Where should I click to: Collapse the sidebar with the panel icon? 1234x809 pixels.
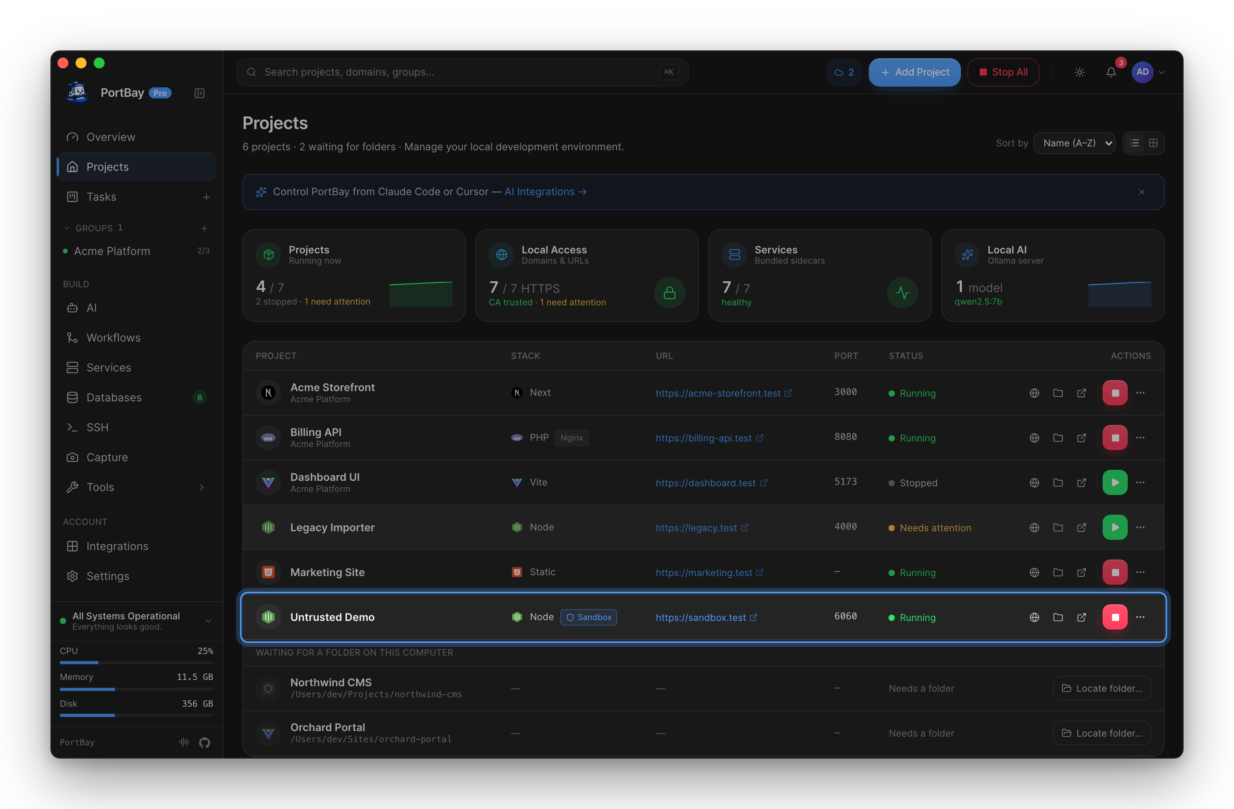click(200, 93)
